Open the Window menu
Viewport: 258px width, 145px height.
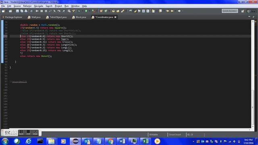(75, 6)
